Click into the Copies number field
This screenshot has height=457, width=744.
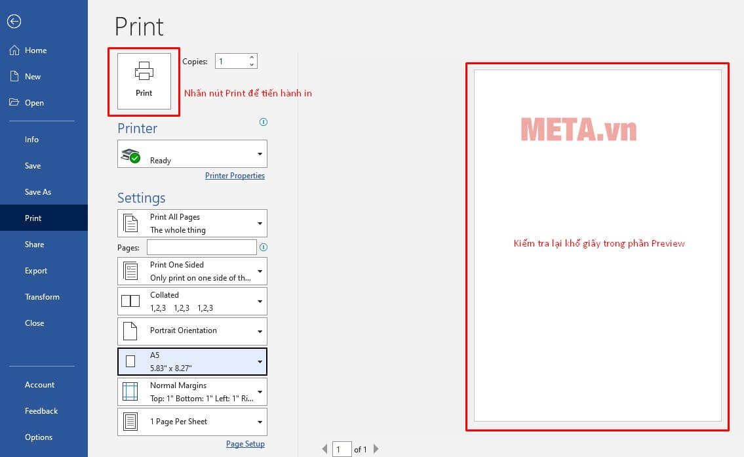click(231, 61)
